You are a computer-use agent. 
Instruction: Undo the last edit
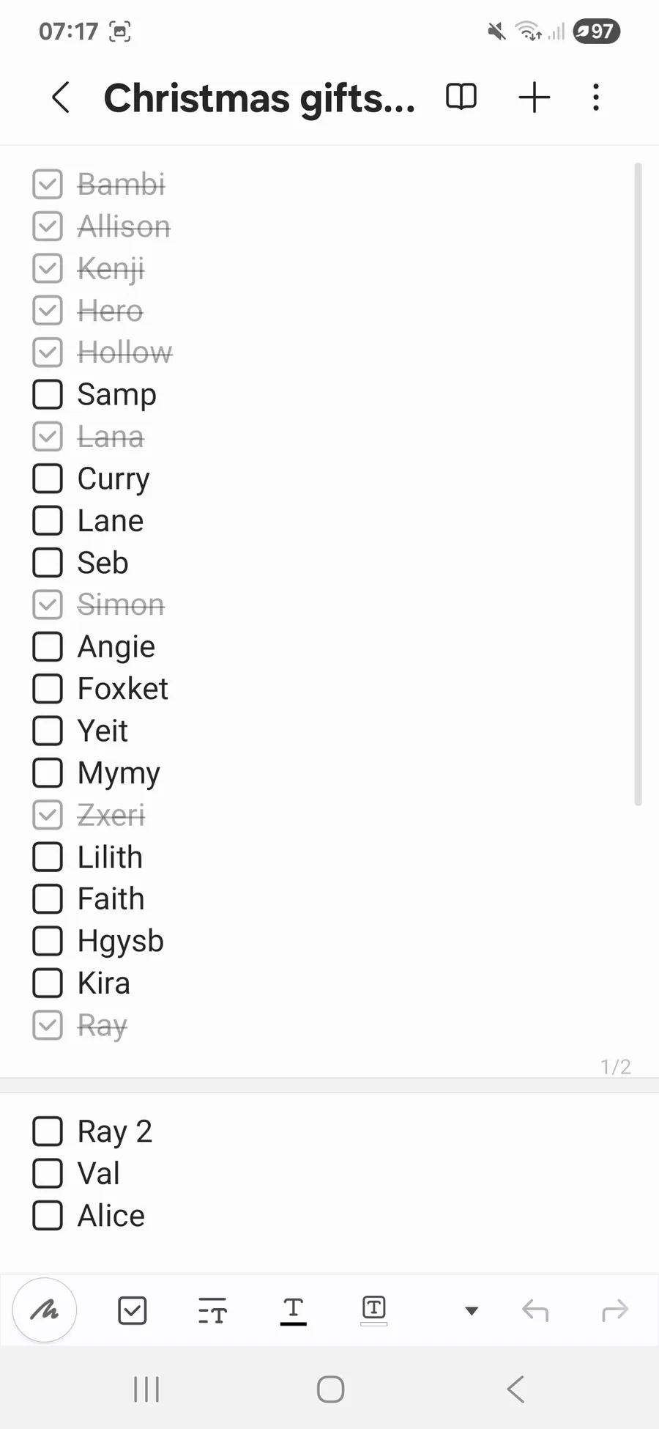[x=535, y=1310]
